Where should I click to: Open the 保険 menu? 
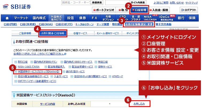(192, 18)
